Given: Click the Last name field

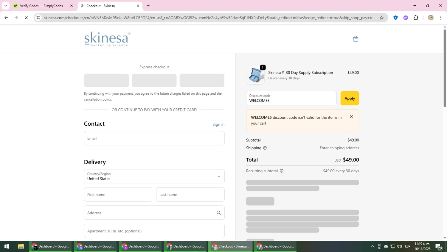Looking at the screenshot, I should point(190,195).
